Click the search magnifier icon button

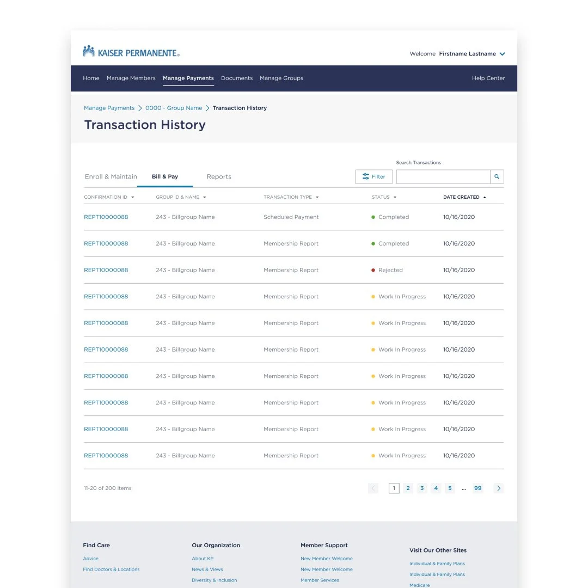(497, 176)
